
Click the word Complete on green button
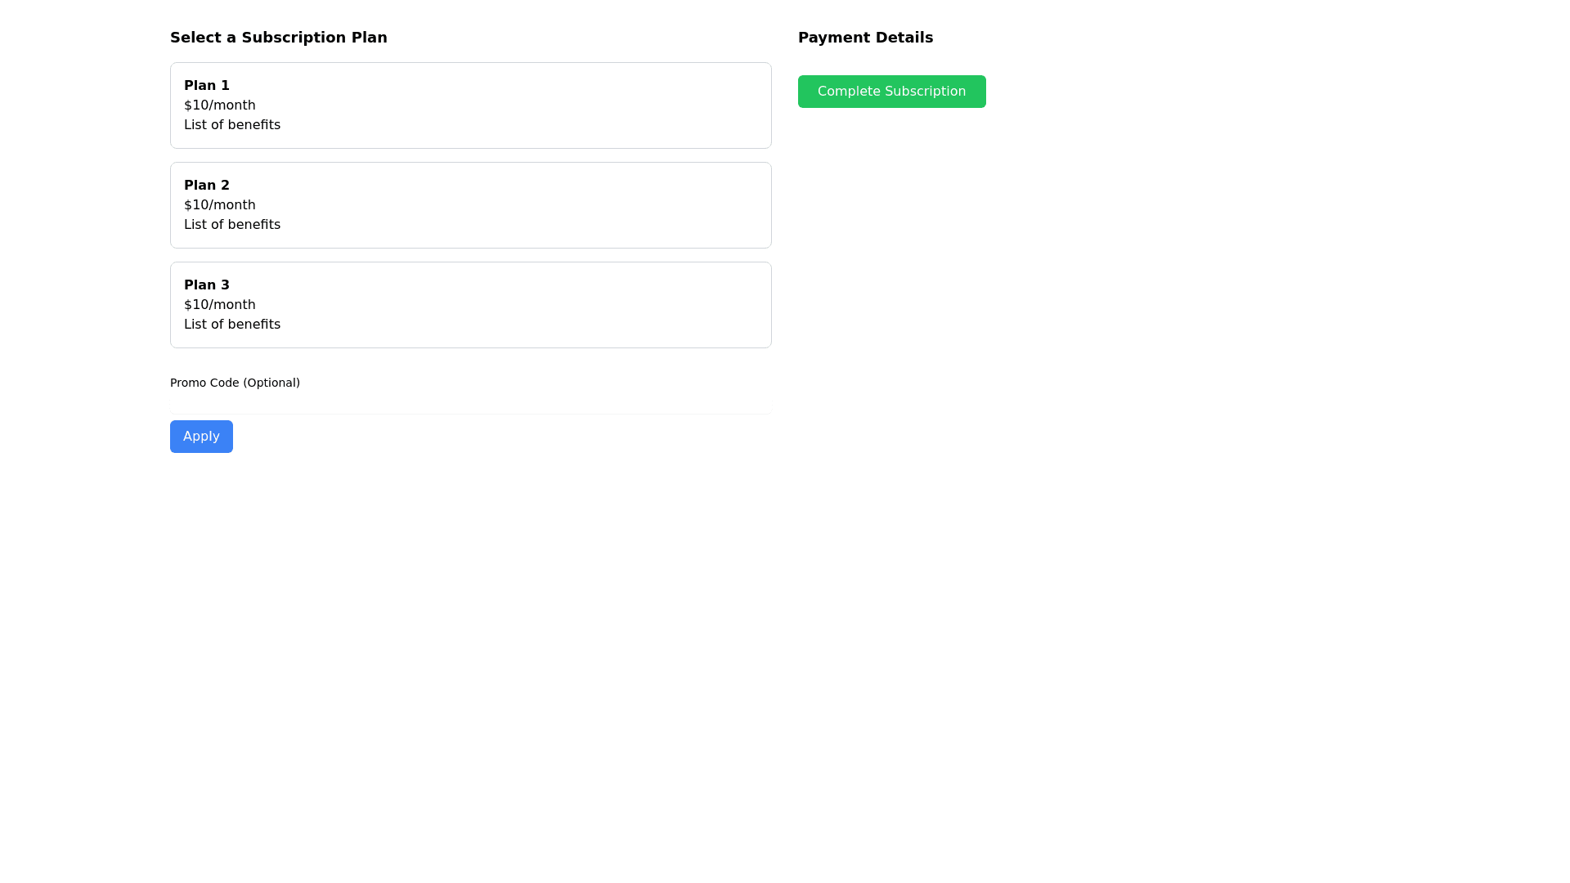coord(848,92)
